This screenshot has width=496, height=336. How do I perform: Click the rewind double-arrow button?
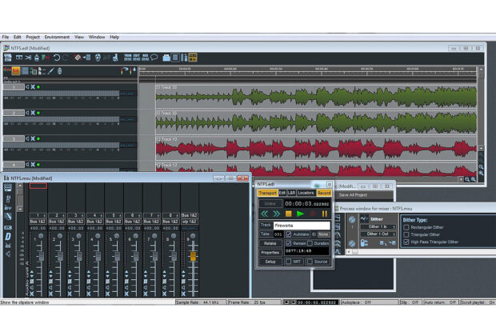(265, 214)
